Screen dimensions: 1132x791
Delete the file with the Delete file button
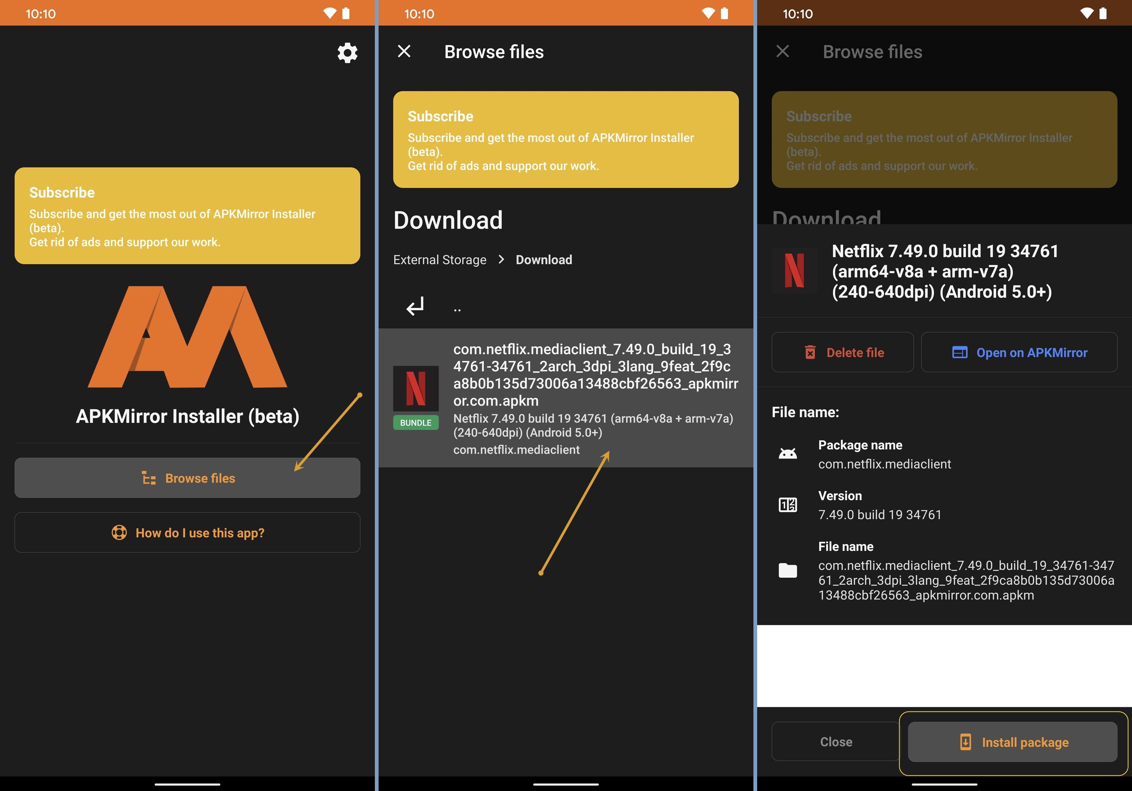[843, 352]
